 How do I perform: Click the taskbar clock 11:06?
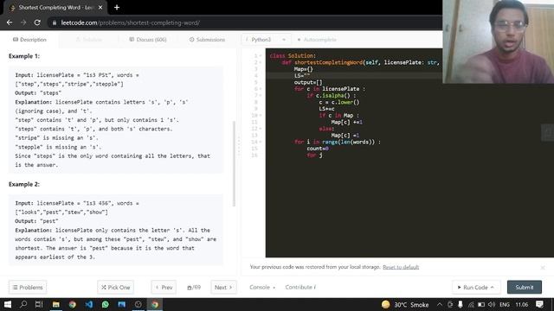point(521,304)
